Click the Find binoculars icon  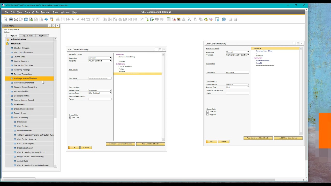click(58, 19)
